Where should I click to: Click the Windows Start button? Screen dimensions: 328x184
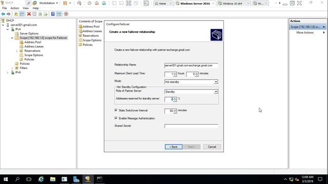6,179
